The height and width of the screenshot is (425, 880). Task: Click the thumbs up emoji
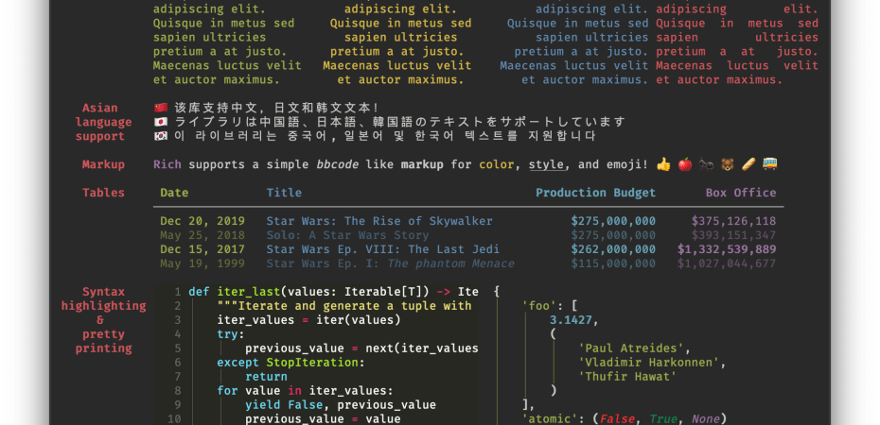(x=663, y=165)
